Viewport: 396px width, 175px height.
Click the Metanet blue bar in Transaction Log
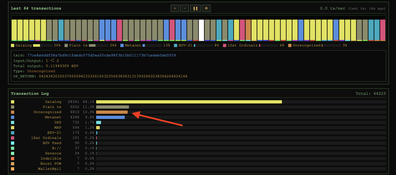coord(110,117)
